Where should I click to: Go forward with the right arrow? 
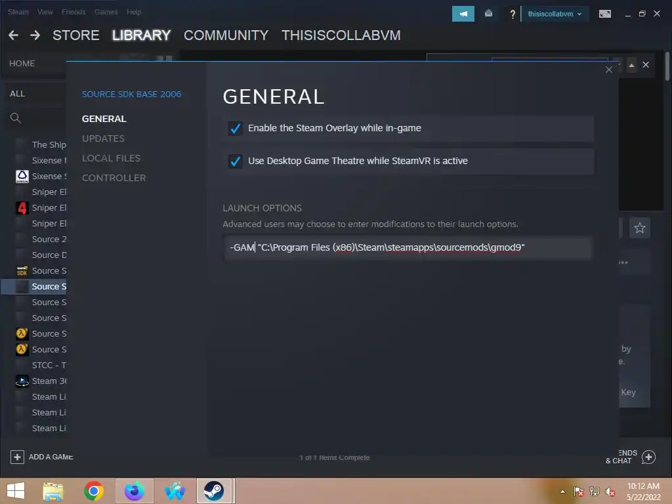35,35
